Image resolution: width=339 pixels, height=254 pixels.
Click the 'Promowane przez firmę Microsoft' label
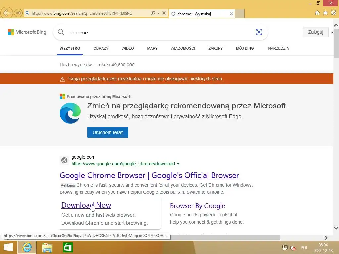coord(98,97)
